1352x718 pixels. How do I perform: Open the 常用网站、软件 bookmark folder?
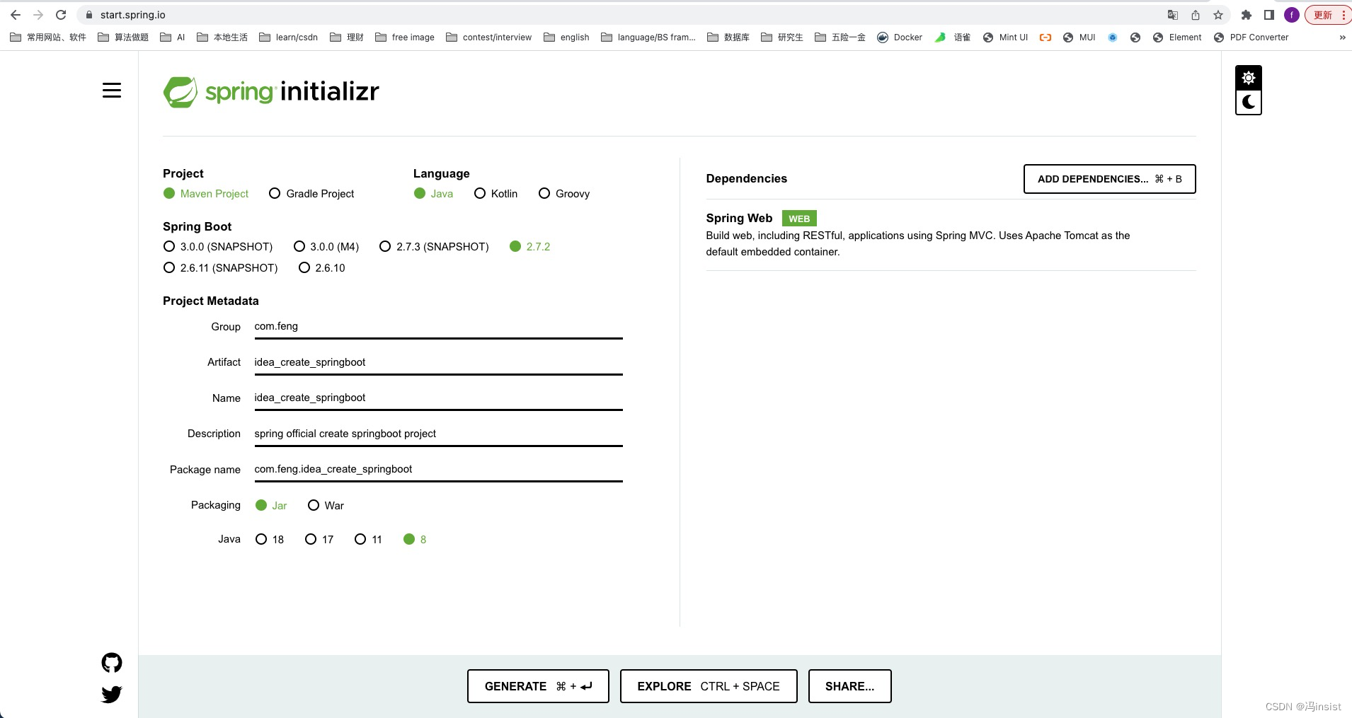[x=48, y=37]
